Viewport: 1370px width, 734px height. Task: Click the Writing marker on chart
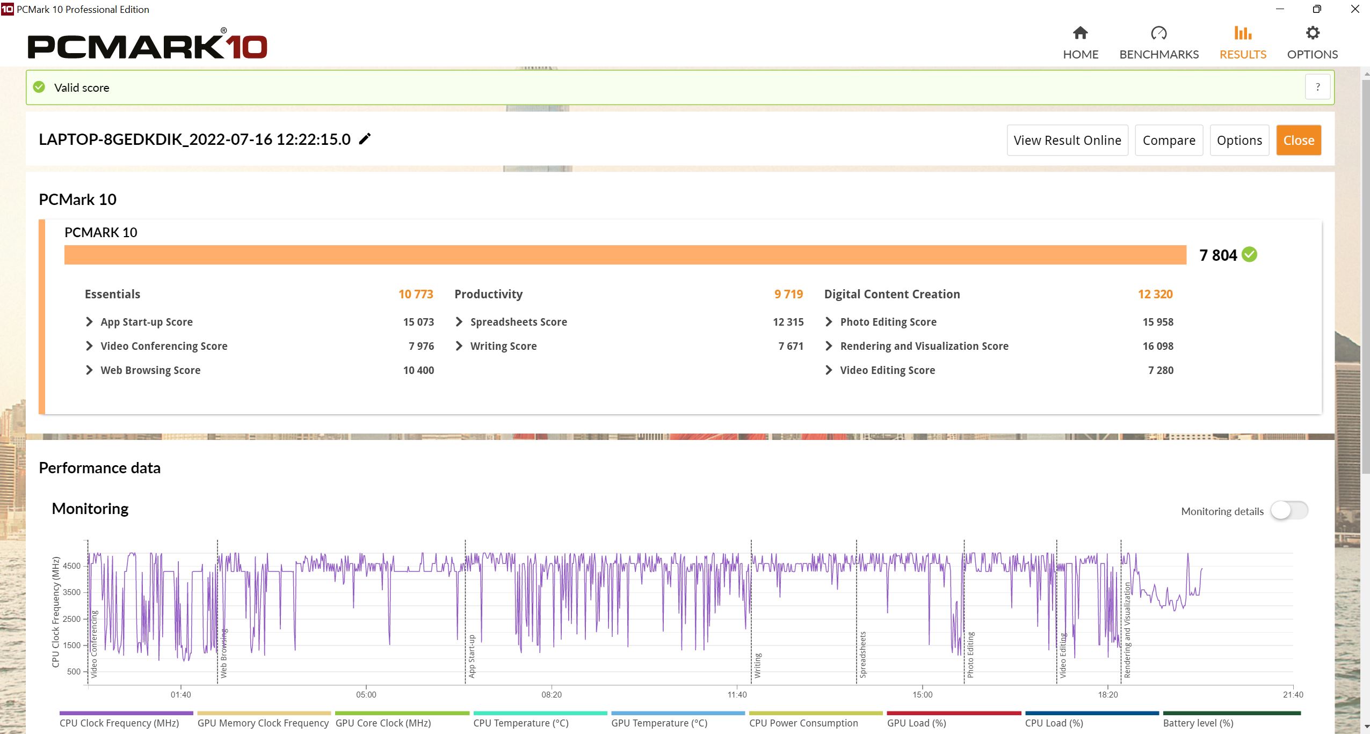coord(757,665)
